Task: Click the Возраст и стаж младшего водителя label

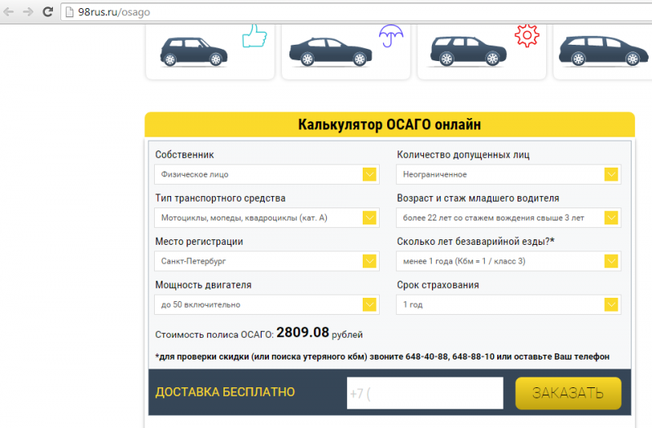Action: [x=478, y=198]
